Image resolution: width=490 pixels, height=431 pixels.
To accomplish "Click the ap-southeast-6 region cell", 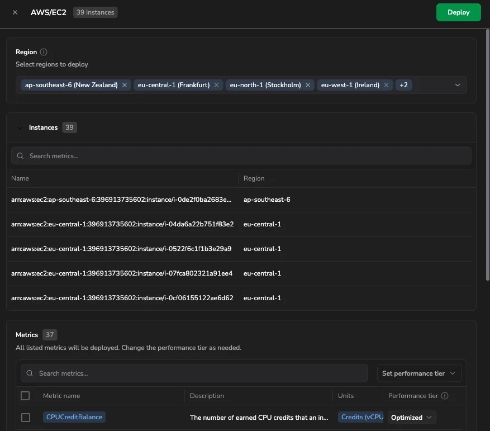I will [267, 200].
